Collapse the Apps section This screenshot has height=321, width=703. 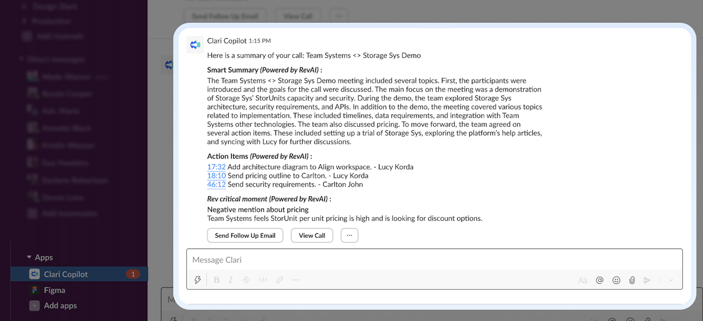[x=29, y=257]
